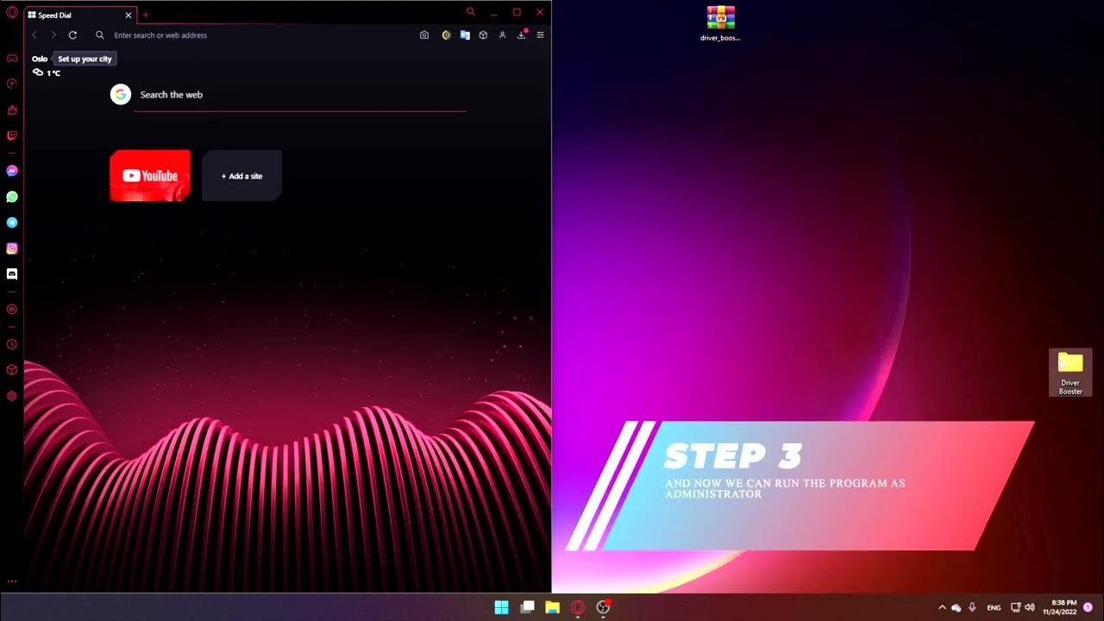
Task: Click the Google logo search engine icon
Action: [x=121, y=95]
